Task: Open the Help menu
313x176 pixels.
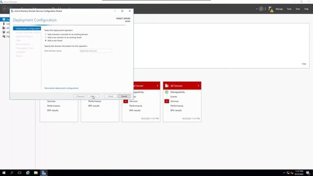Action: click(306, 9)
